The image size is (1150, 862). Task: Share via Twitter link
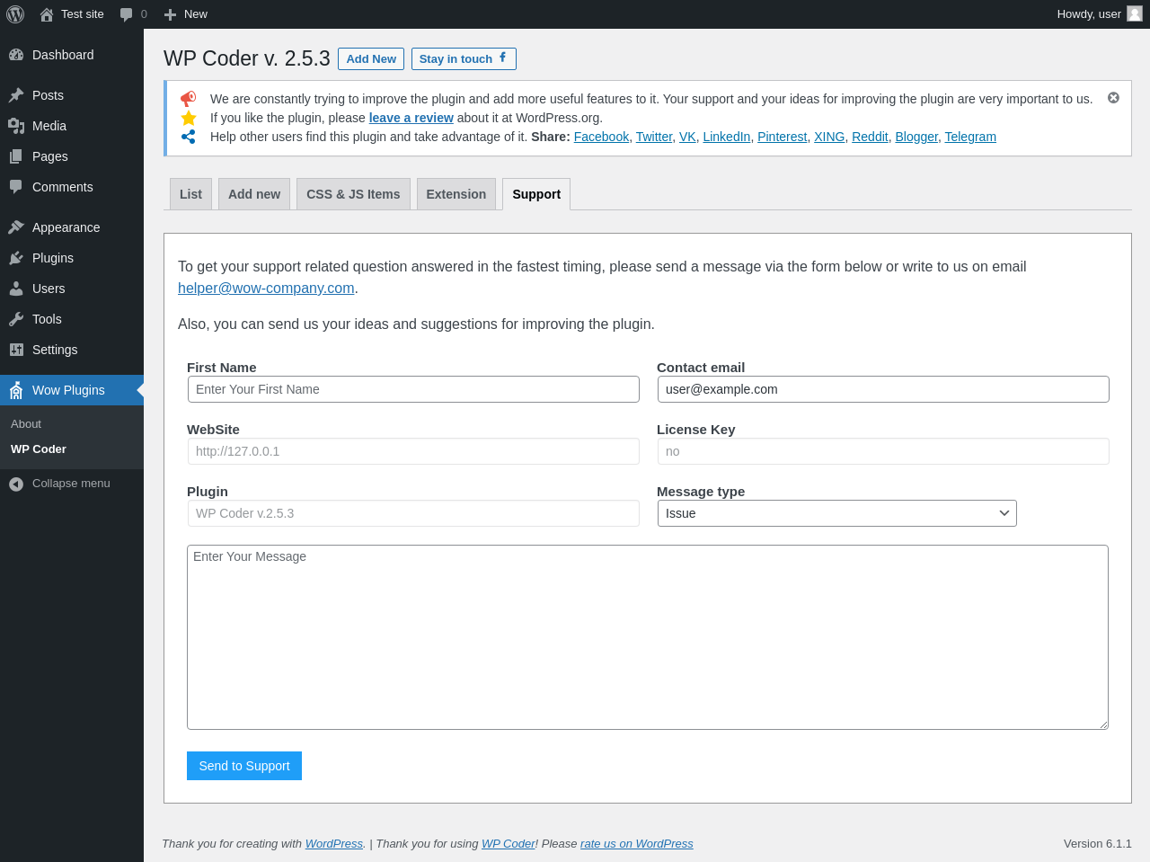click(654, 137)
